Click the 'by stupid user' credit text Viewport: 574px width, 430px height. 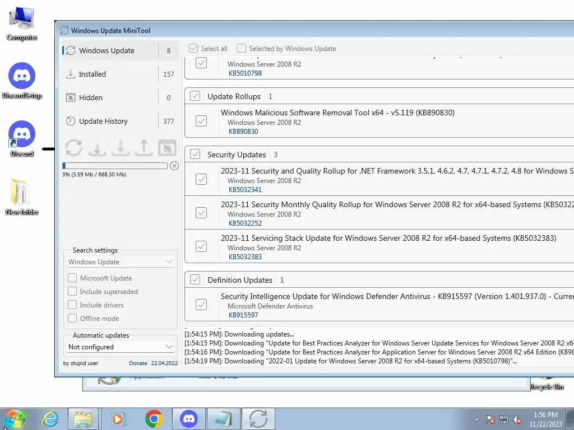pos(81,363)
